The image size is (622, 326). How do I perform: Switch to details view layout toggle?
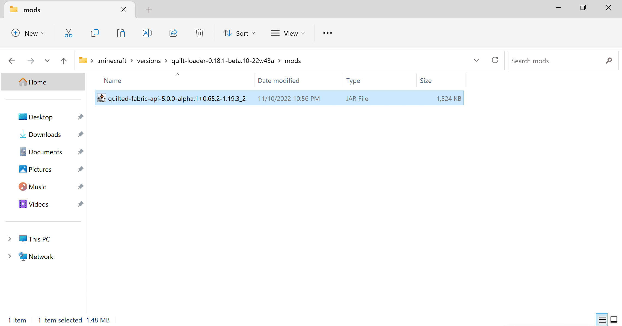(x=602, y=320)
